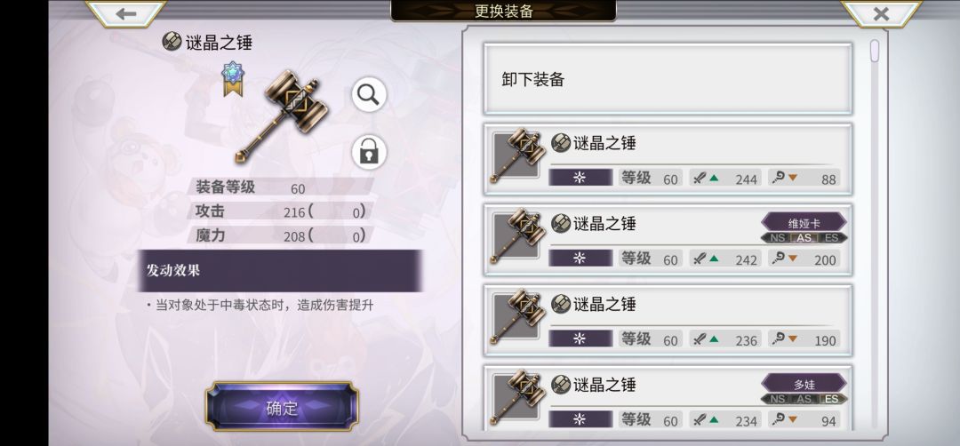Screen dimensions: 960x446
Task: Click the rarity ribbon badge above the hammer
Action: pos(233,78)
